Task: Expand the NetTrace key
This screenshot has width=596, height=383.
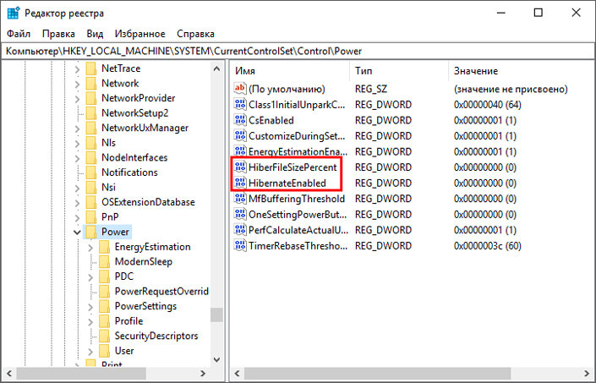Action: click(x=77, y=69)
